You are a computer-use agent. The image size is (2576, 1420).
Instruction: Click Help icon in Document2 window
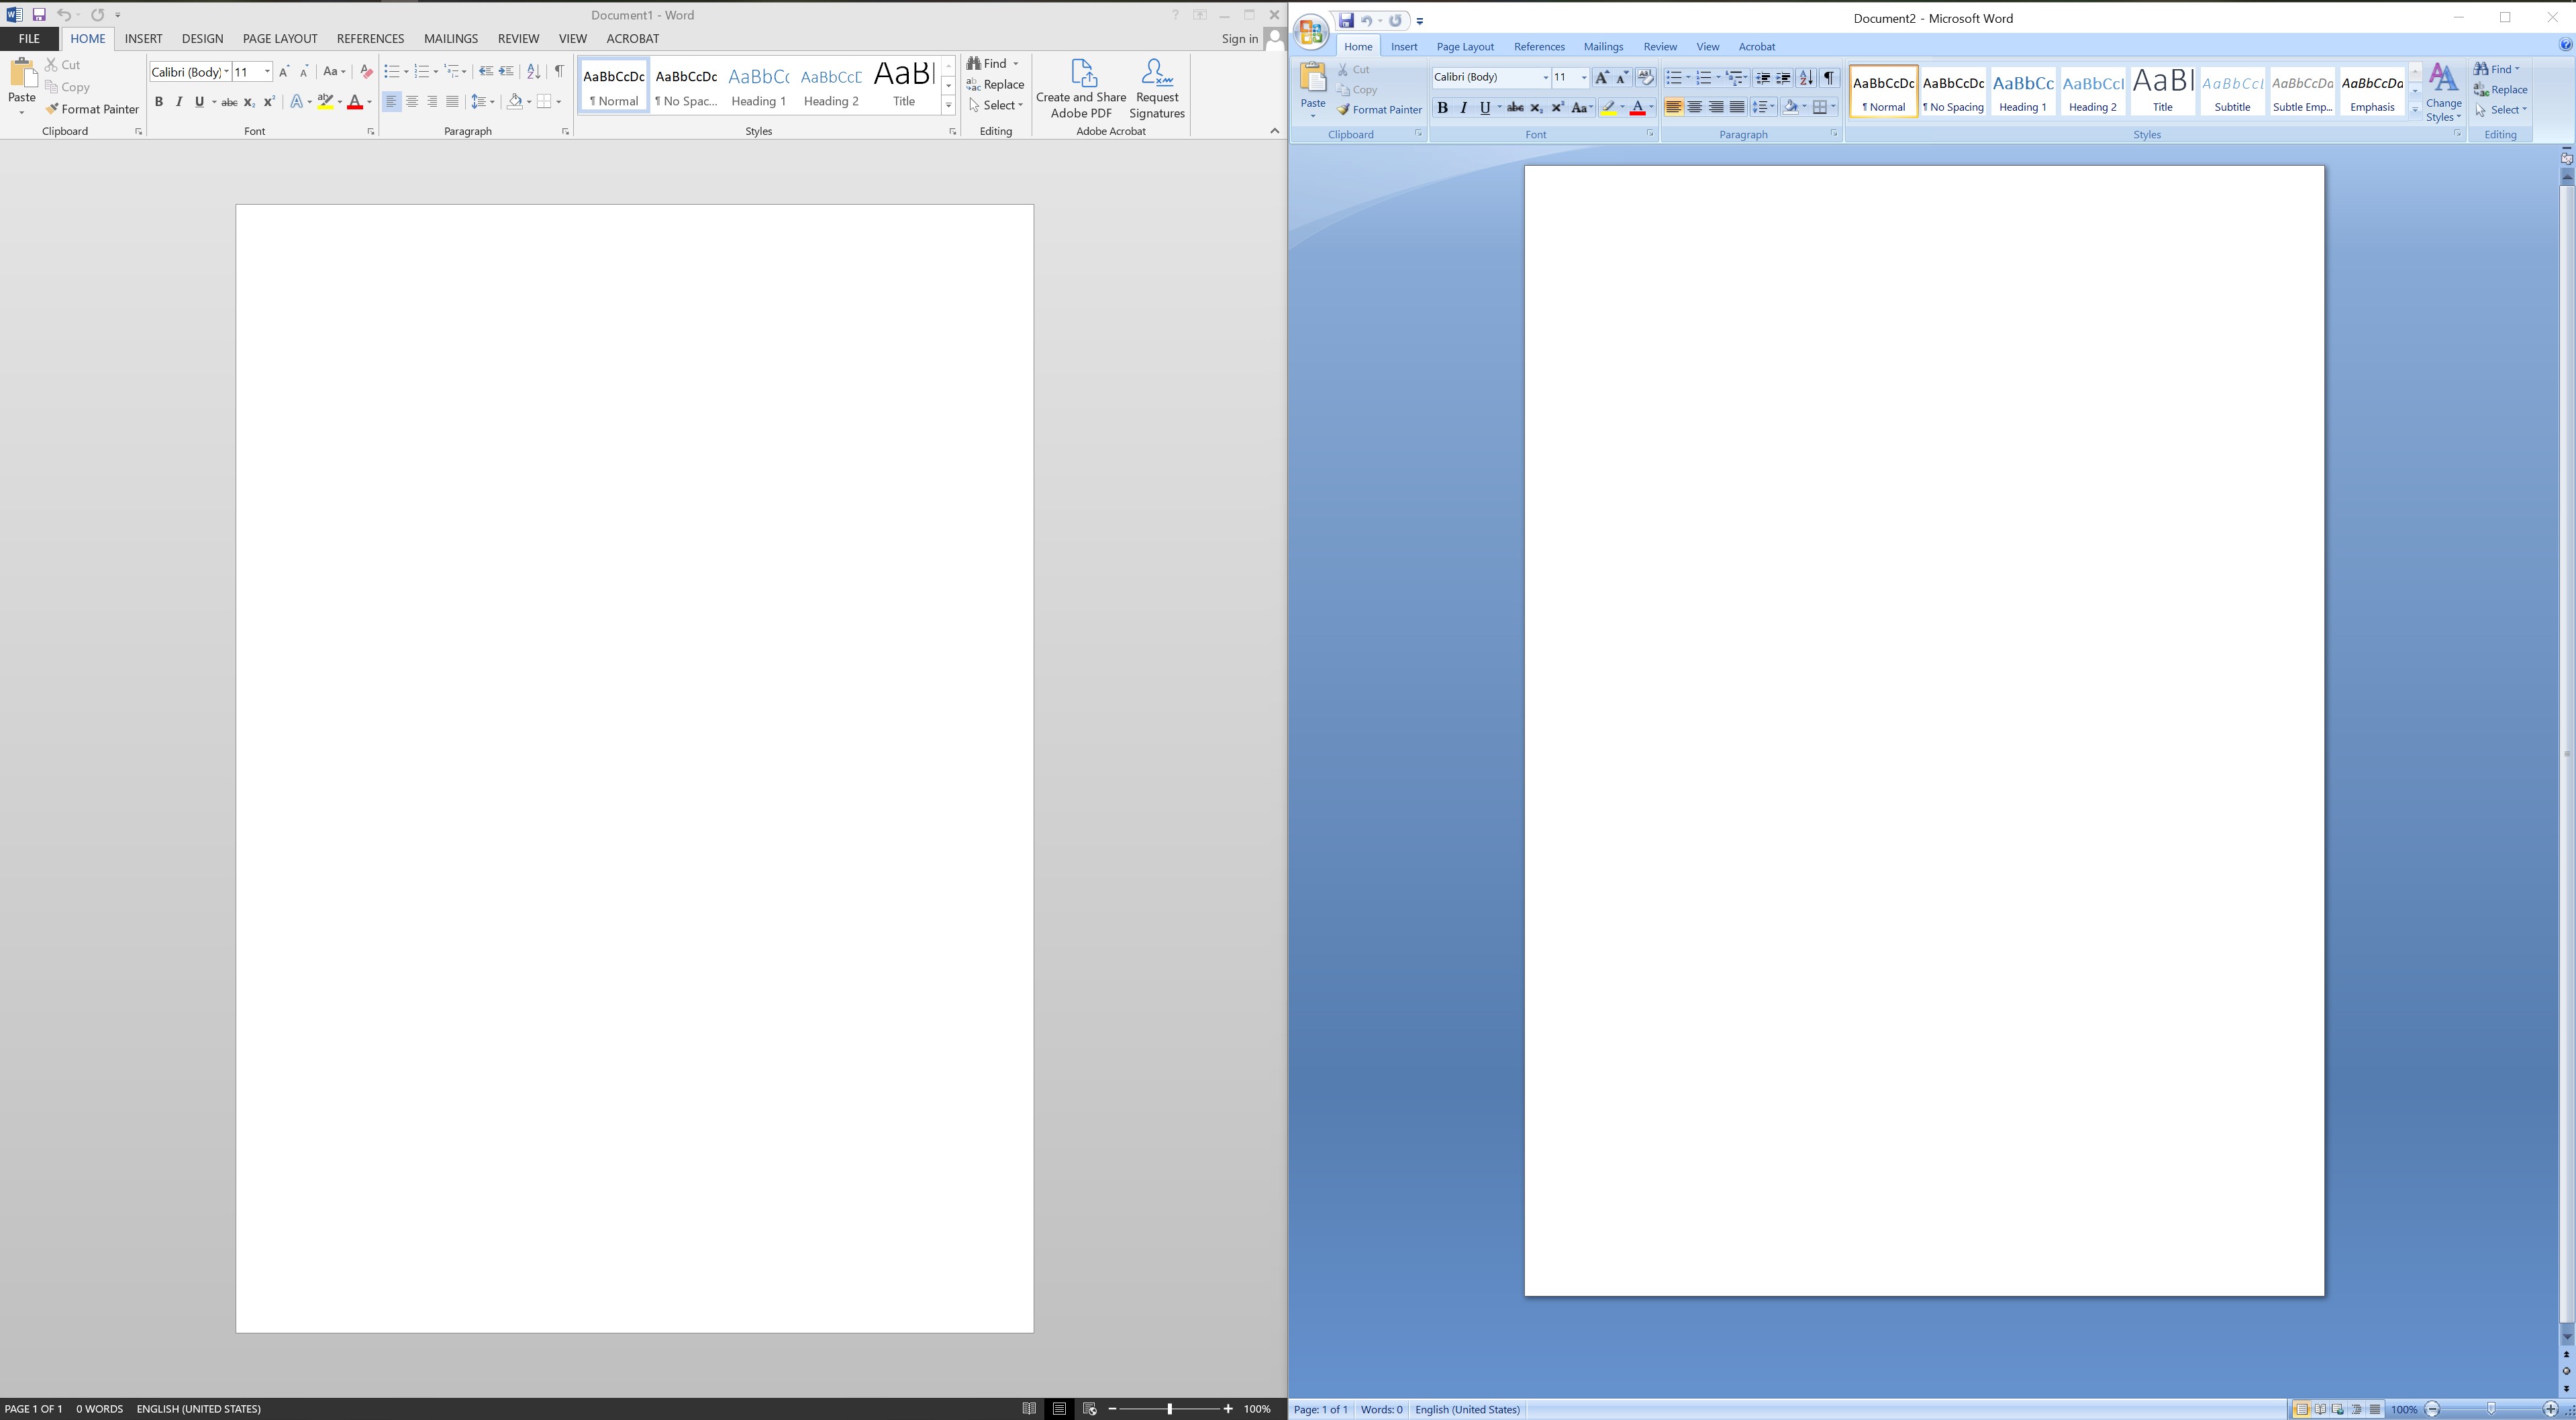pos(2565,45)
